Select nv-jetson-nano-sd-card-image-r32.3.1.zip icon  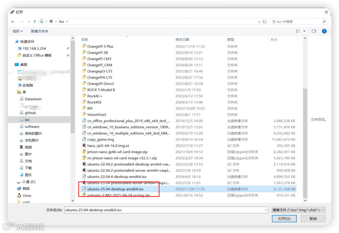(x=84, y=158)
